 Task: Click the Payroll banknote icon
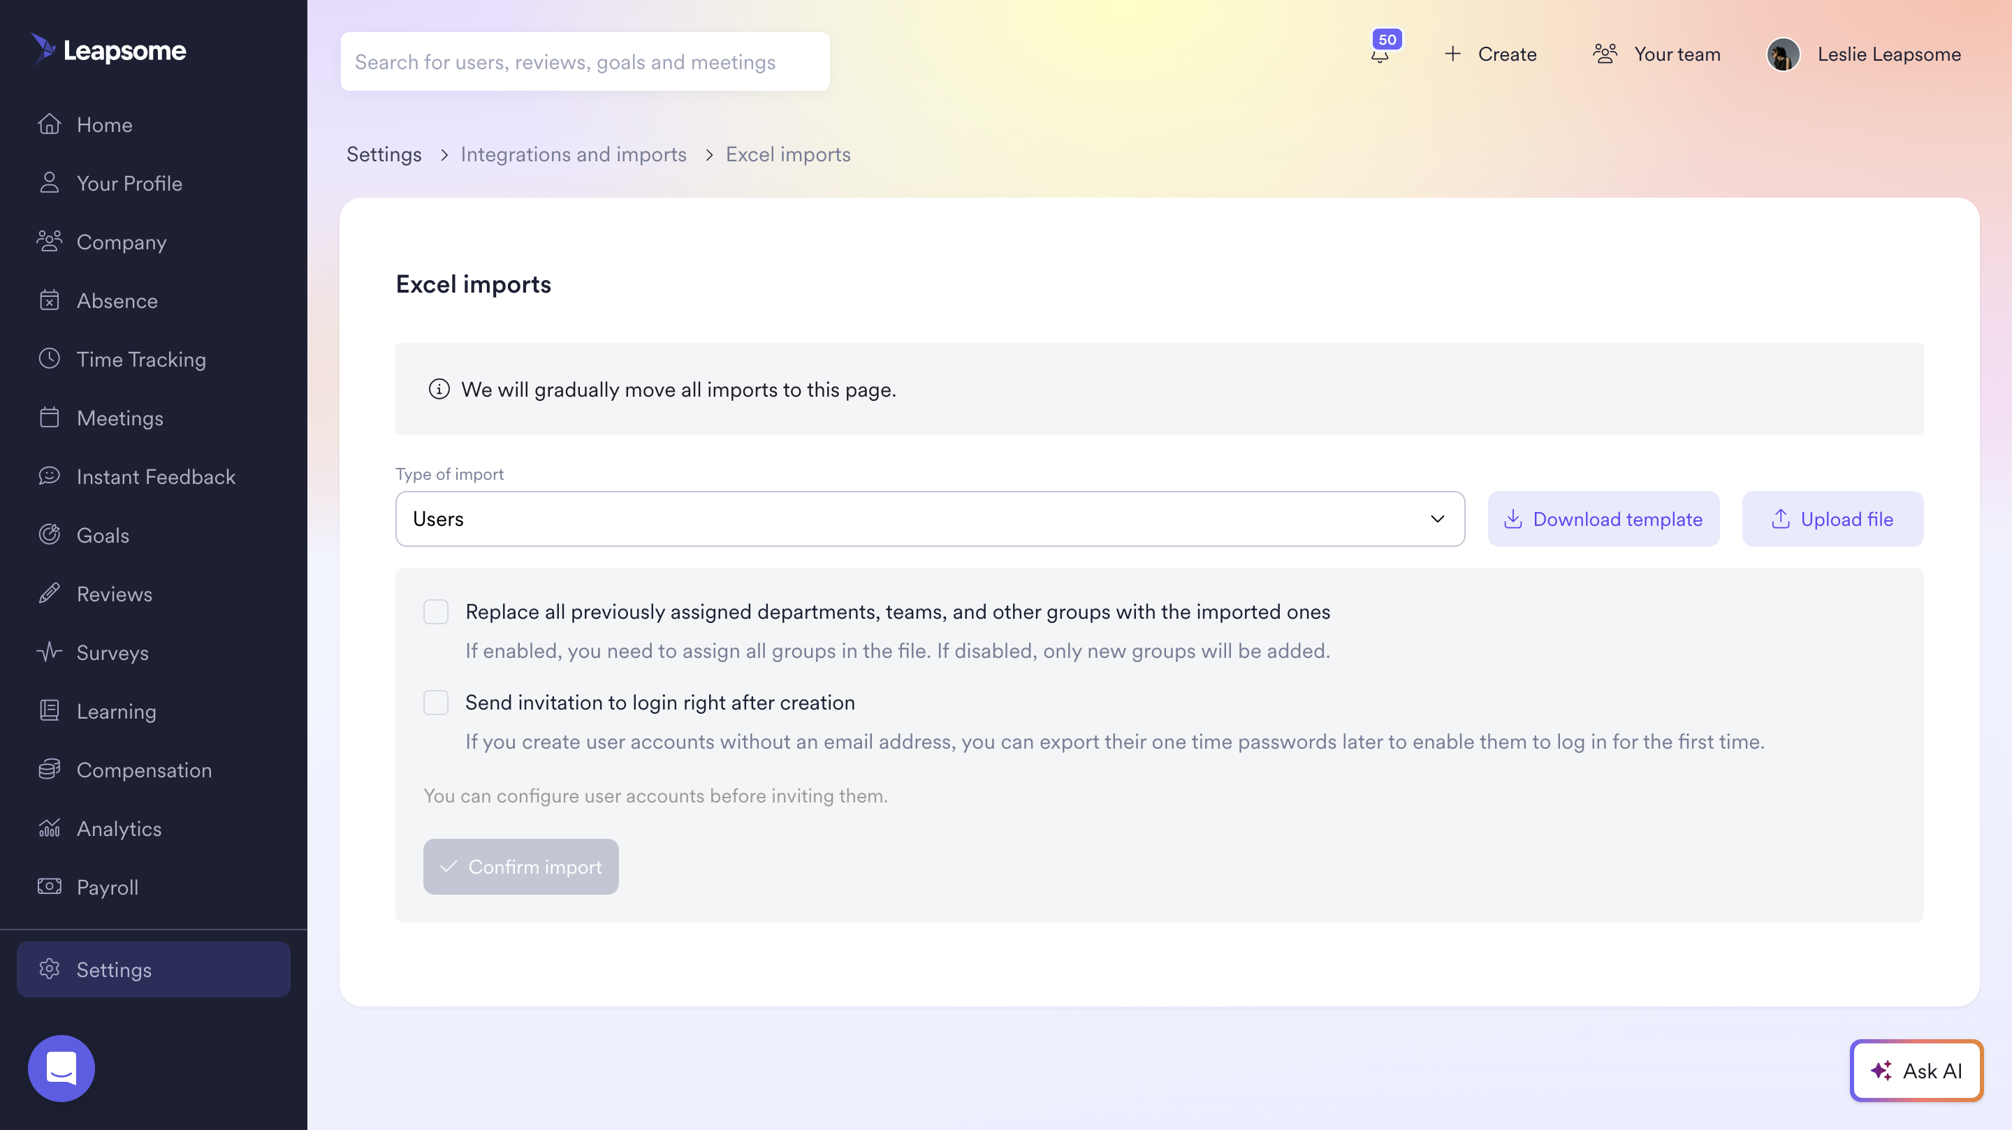coord(49,886)
